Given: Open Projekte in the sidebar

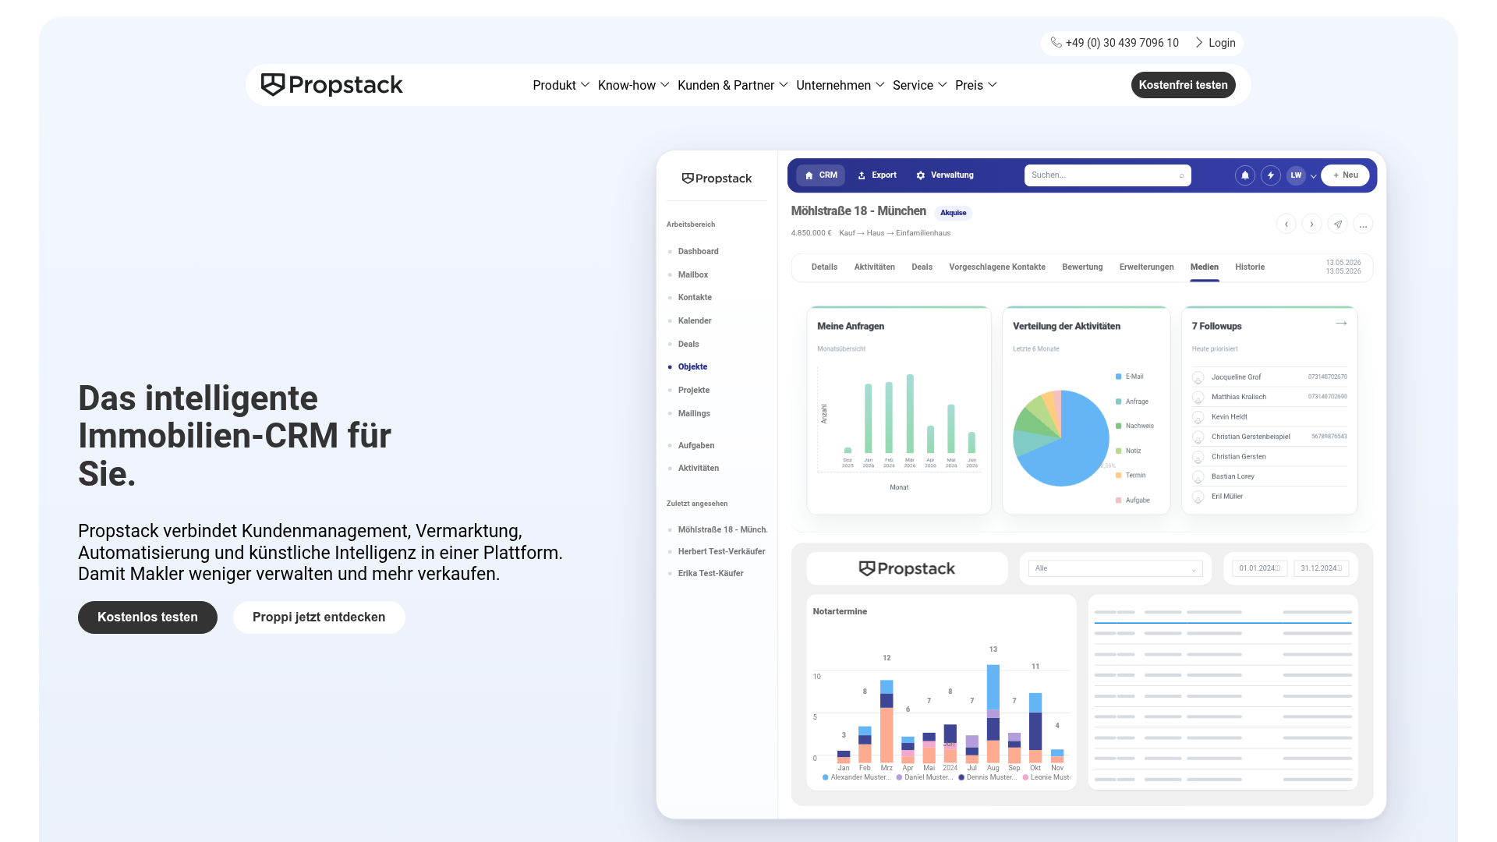Looking at the screenshot, I should 693,391.
